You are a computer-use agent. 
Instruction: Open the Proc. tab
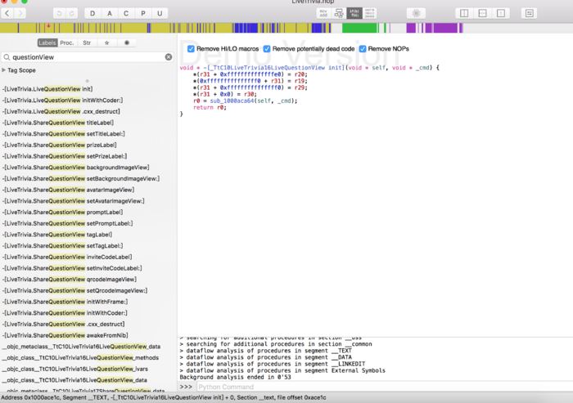(67, 43)
